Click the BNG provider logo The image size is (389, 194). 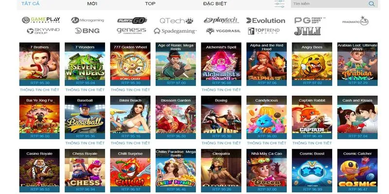(87, 31)
